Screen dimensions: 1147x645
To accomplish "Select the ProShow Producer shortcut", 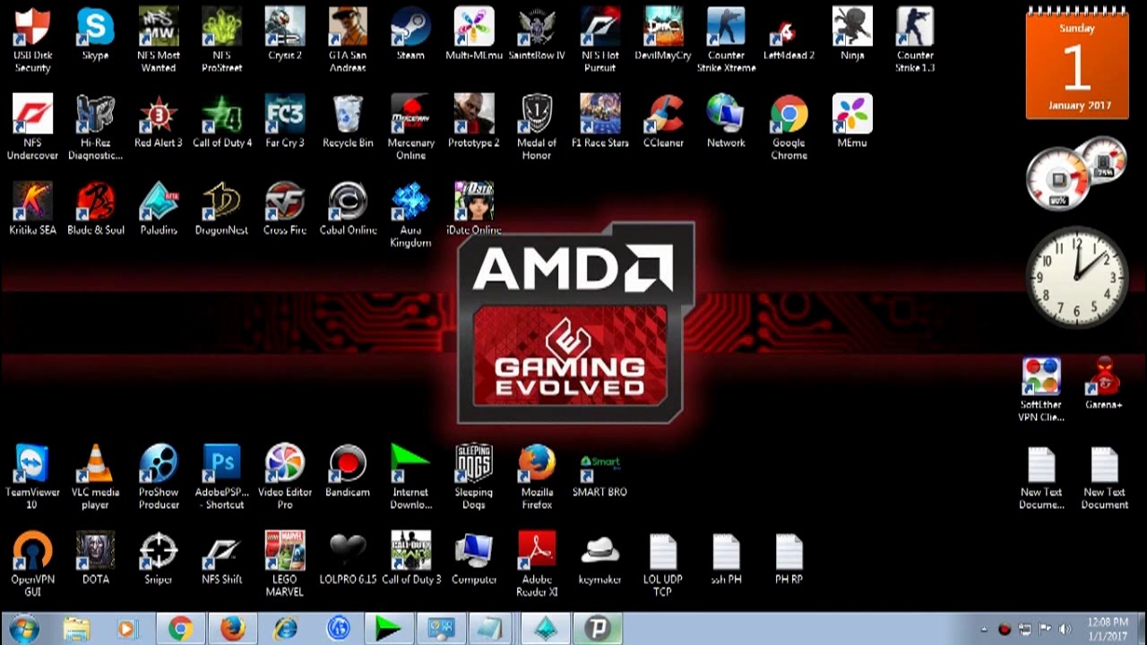I will pyautogui.click(x=159, y=477).
